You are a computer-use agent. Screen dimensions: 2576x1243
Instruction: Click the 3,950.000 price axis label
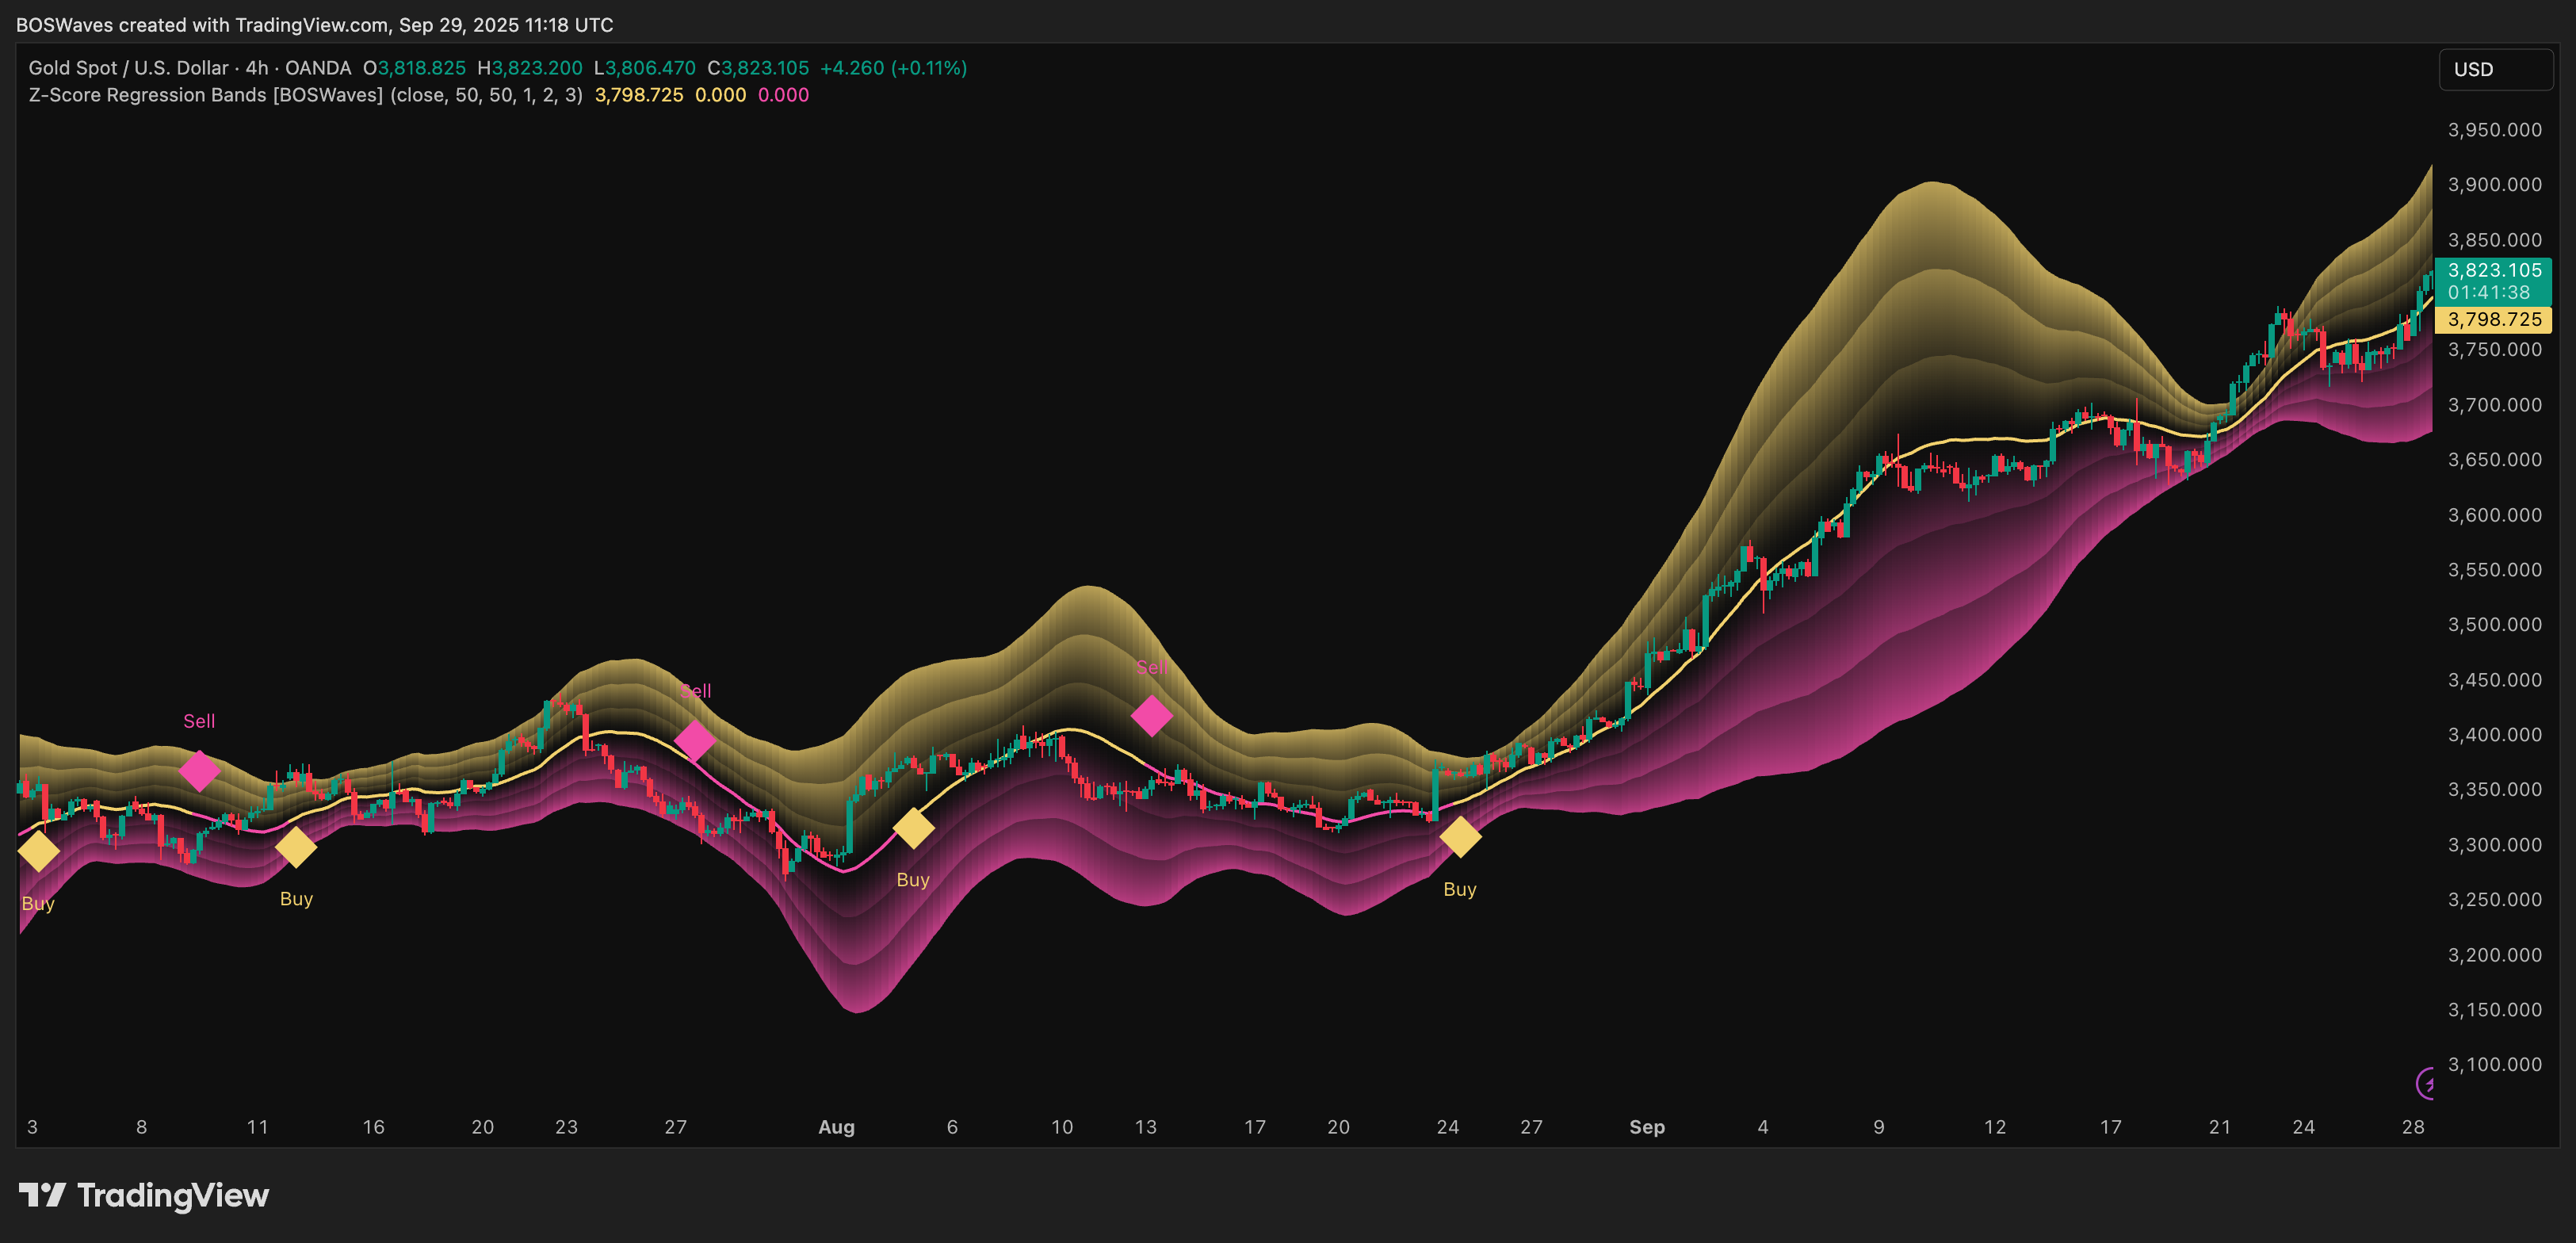(x=2494, y=130)
